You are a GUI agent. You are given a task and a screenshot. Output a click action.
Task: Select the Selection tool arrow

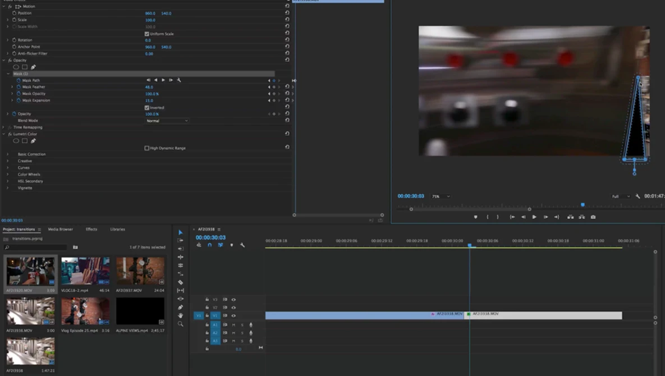[180, 232]
